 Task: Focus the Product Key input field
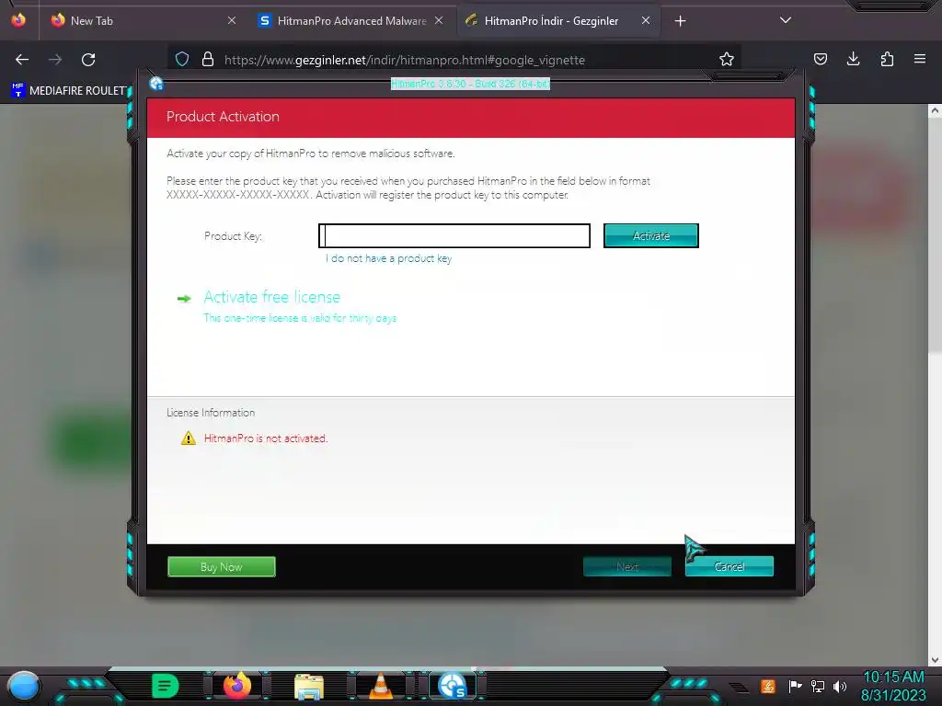(x=454, y=236)
